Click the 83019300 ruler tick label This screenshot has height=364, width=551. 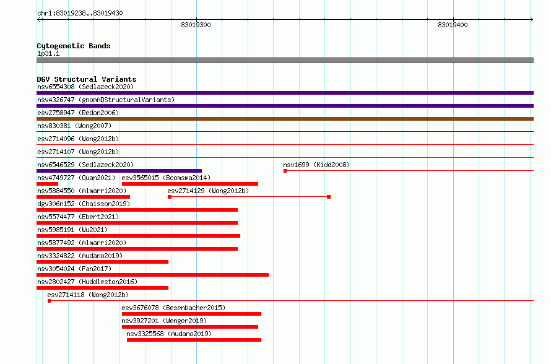(x=196, y=25)
